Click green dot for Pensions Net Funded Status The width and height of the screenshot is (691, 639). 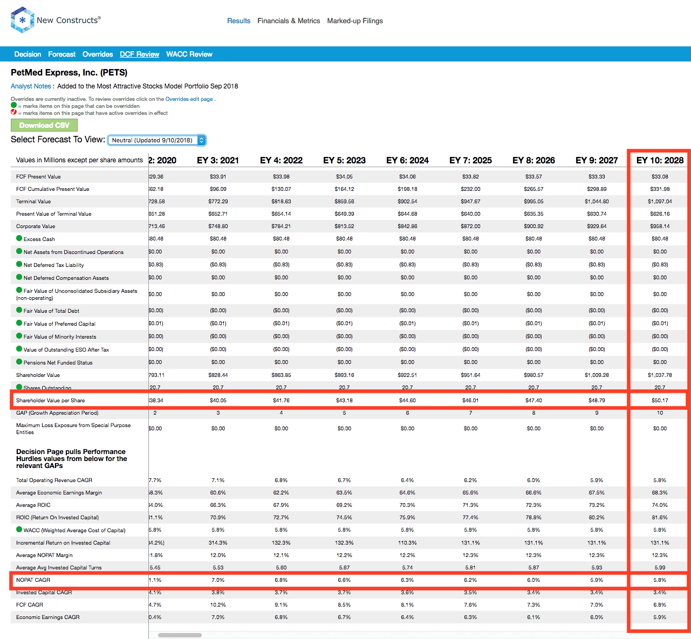pyautogui.click(x=19, y=362)
